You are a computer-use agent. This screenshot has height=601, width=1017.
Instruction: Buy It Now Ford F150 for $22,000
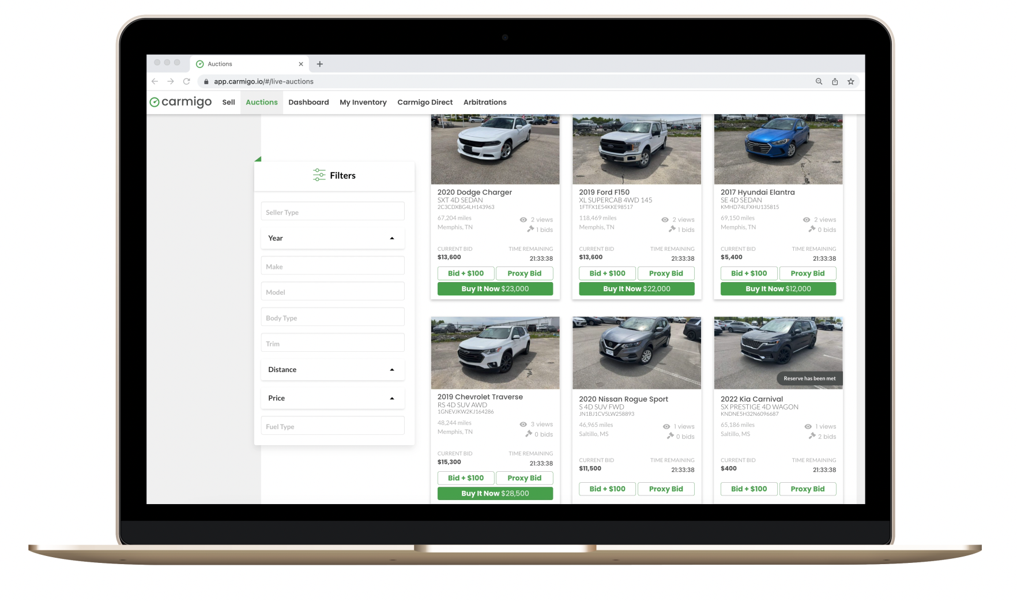(637, 288)
